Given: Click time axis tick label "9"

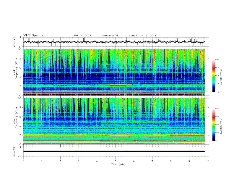Looking at the screenshot, I should (x=189, y=161).
